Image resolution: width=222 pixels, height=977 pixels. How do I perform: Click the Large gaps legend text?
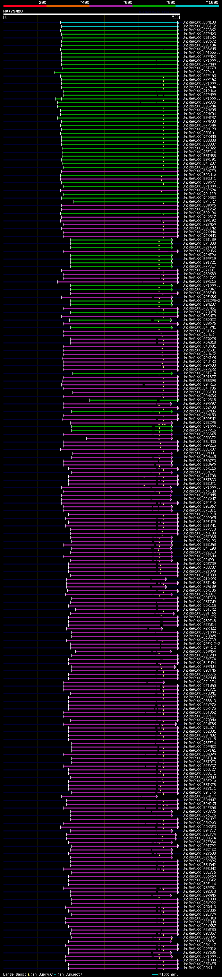coord(43,974)
